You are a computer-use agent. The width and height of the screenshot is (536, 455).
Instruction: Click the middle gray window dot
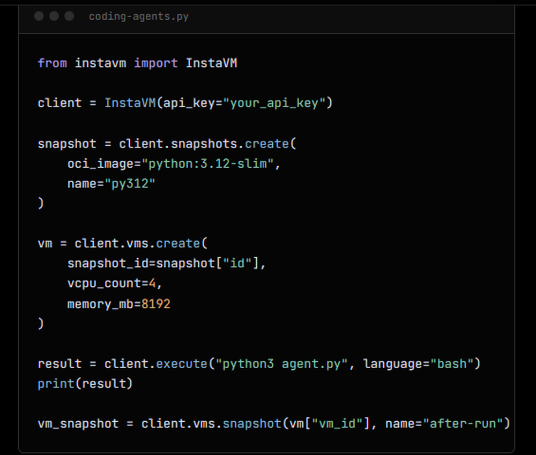pos(54,16)
